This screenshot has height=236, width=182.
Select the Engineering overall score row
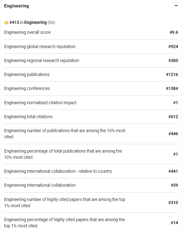pos(91,32)
